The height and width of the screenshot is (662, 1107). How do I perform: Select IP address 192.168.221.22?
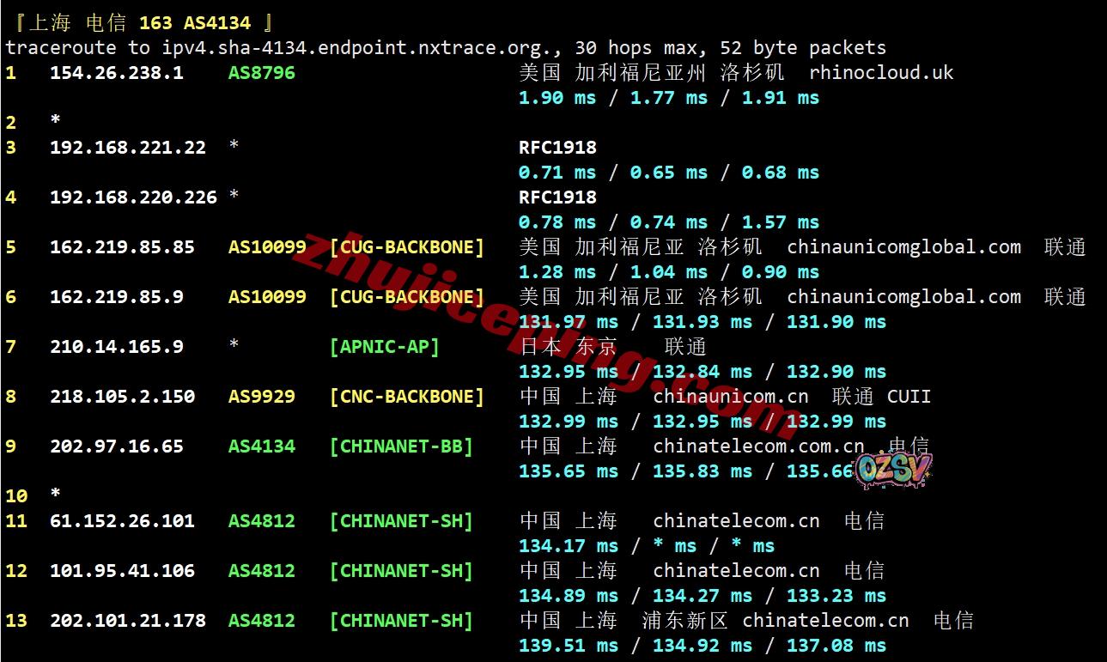coord(127,148)
